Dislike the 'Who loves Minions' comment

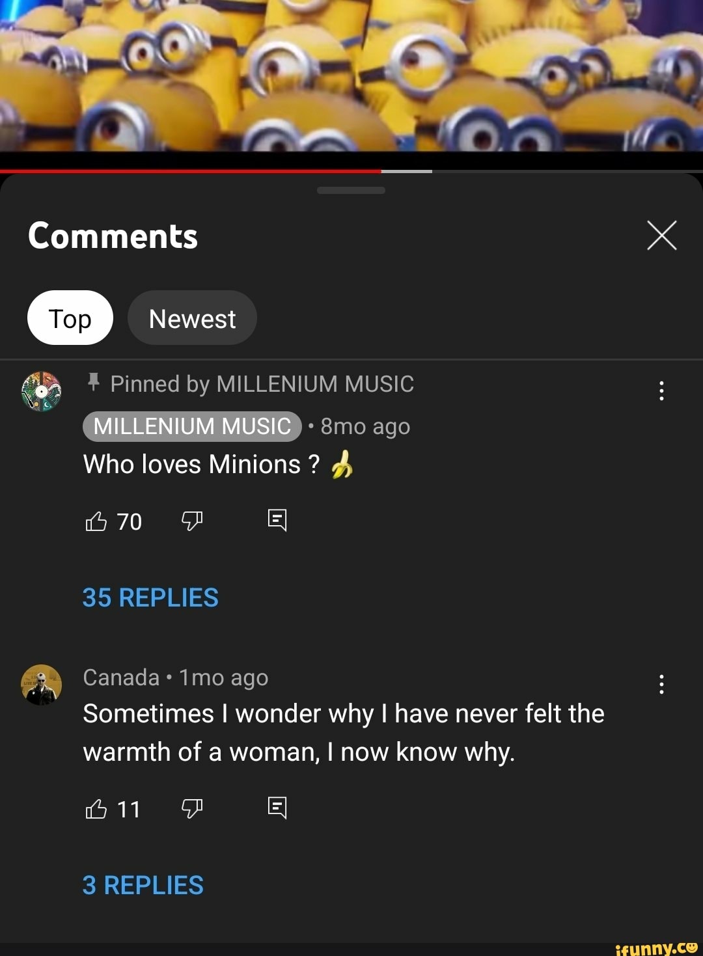click(x=192, y=521)
